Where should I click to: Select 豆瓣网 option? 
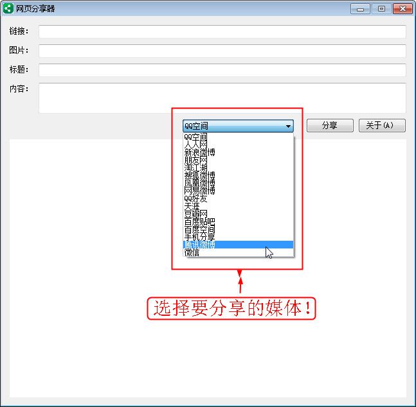coord(238,214)
